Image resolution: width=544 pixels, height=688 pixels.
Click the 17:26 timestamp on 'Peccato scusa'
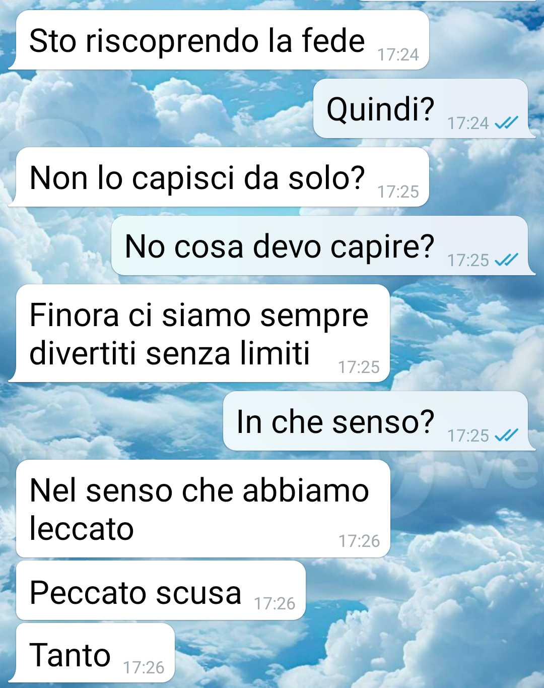click(x=275, y=603)
